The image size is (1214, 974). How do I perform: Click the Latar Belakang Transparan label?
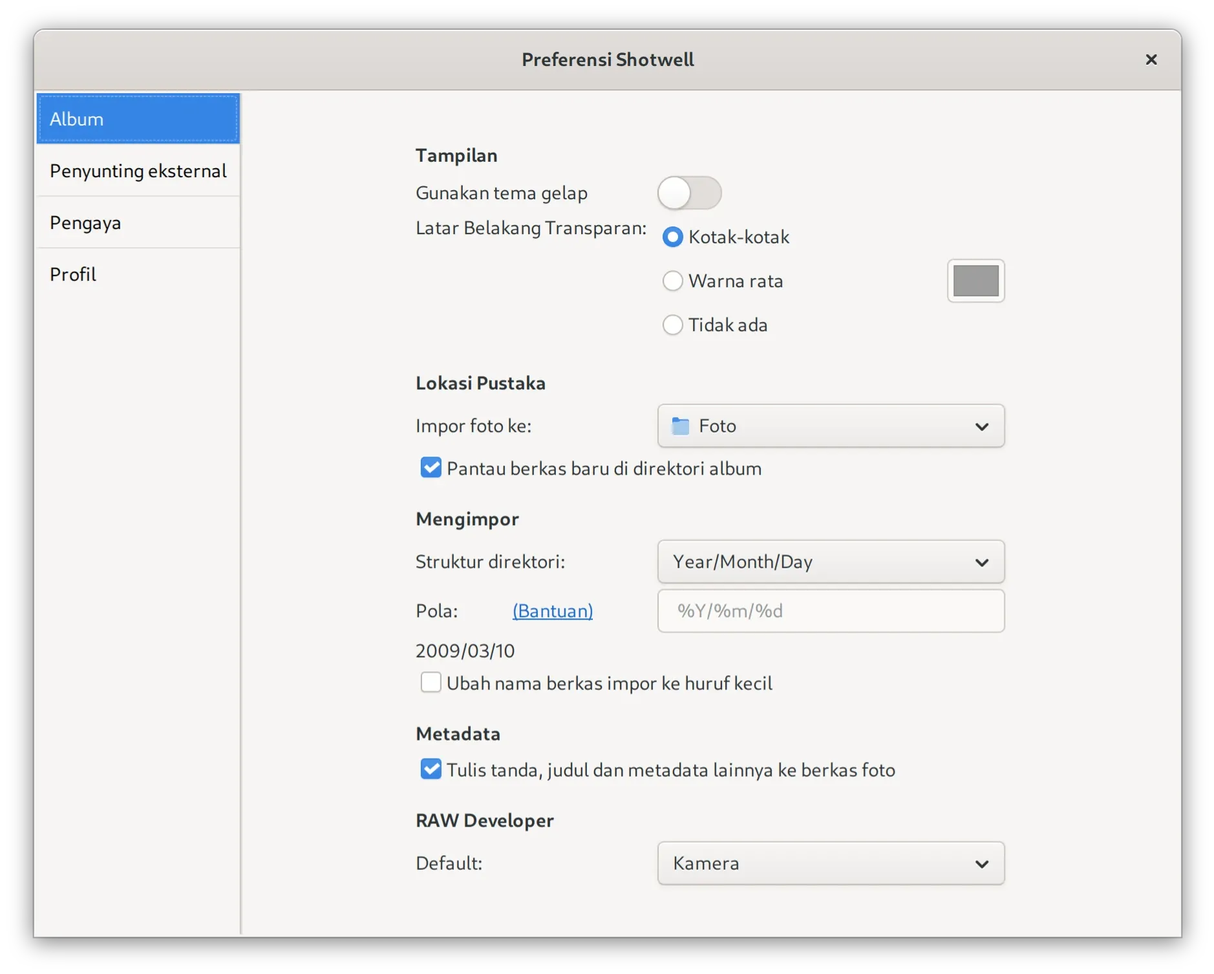pos(531,228)
